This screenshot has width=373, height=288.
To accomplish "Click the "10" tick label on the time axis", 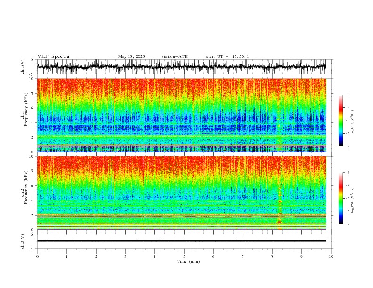I will coord(331,256).
